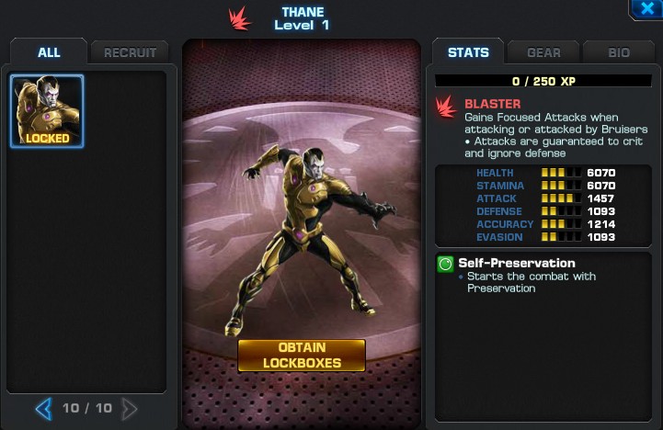Click the 10 / 10 page counter

pos(87,408)
